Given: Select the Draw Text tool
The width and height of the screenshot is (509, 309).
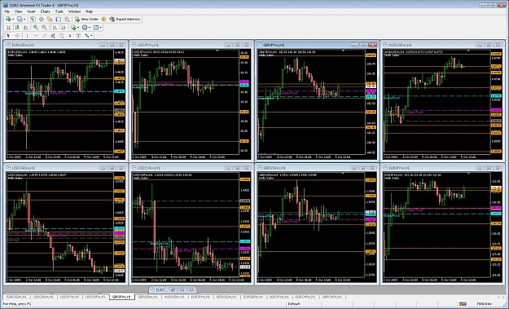Looking at the screenshot, I should [x=70, y=36].
